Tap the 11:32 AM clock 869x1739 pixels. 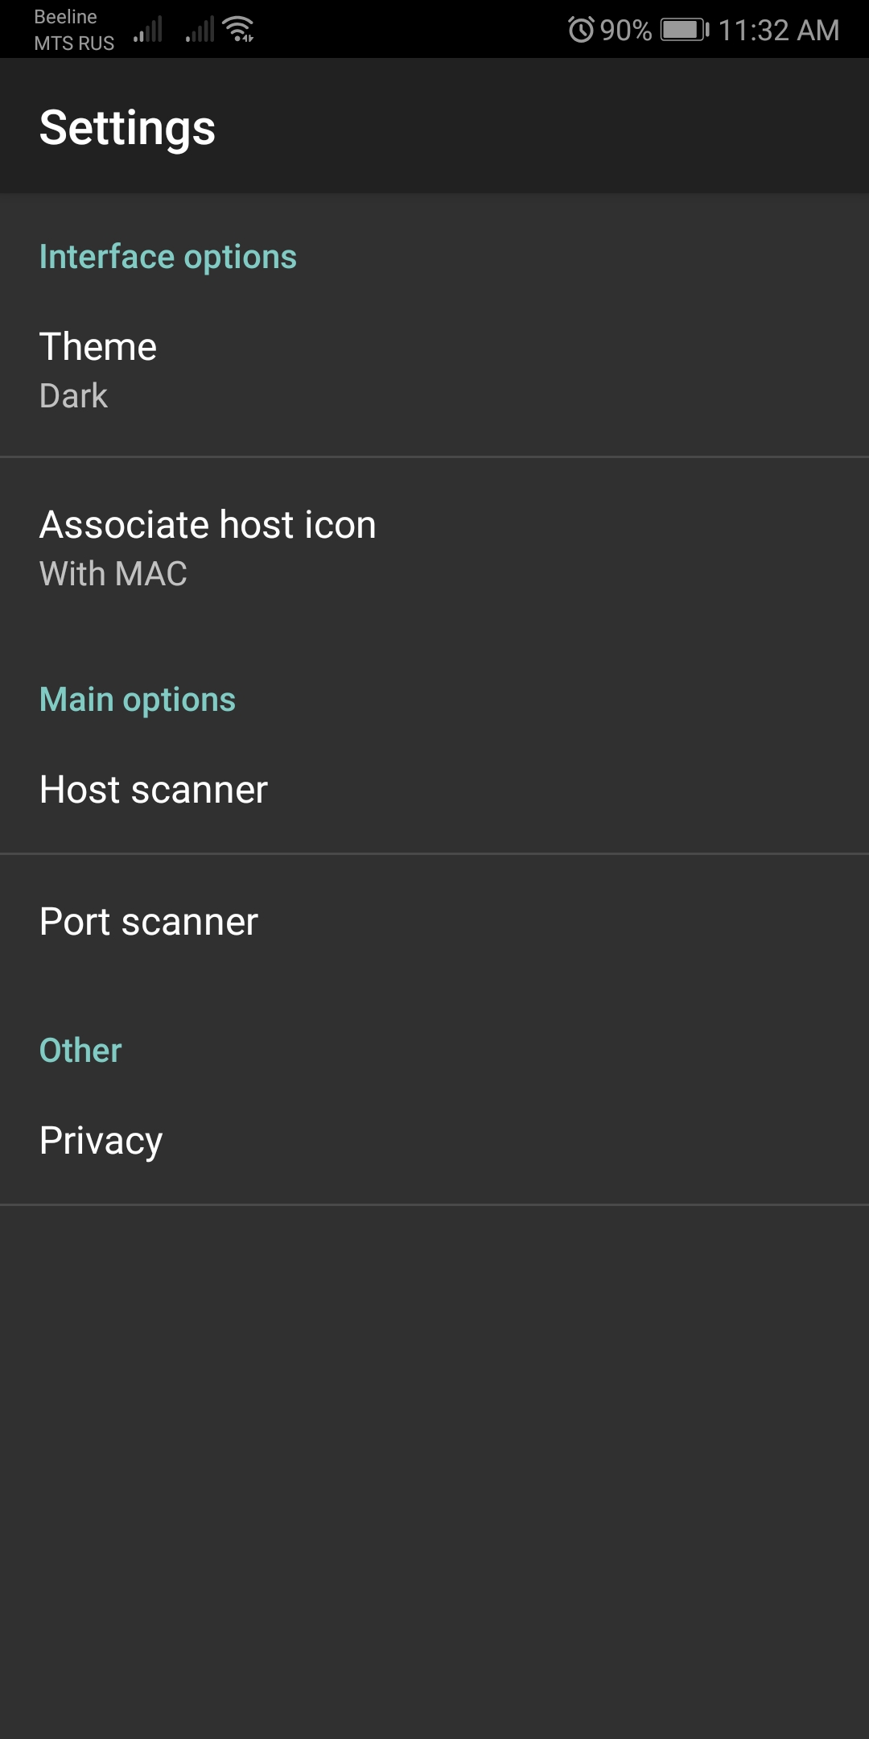coord(778,31)
